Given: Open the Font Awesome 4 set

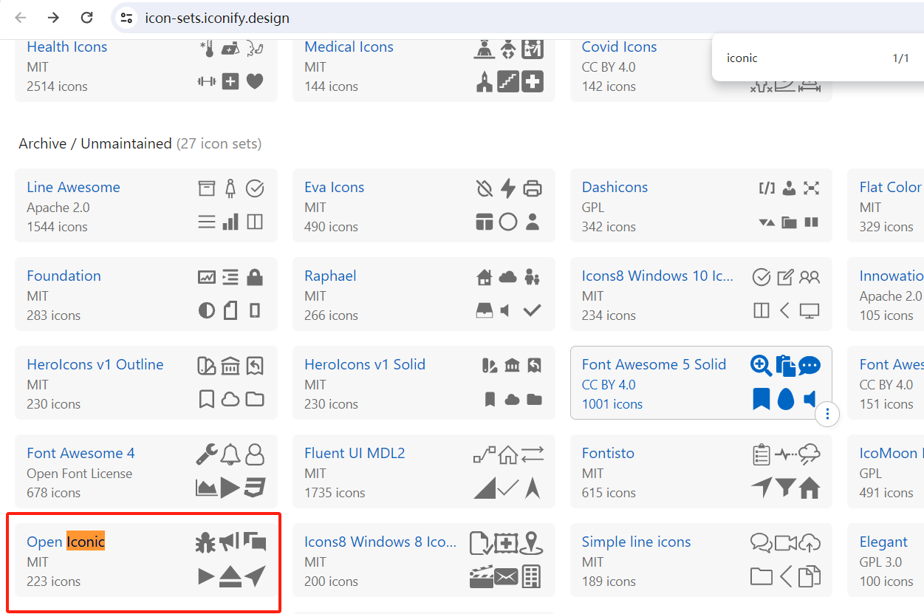Looking at the screenshot, I should pos(81,453).
